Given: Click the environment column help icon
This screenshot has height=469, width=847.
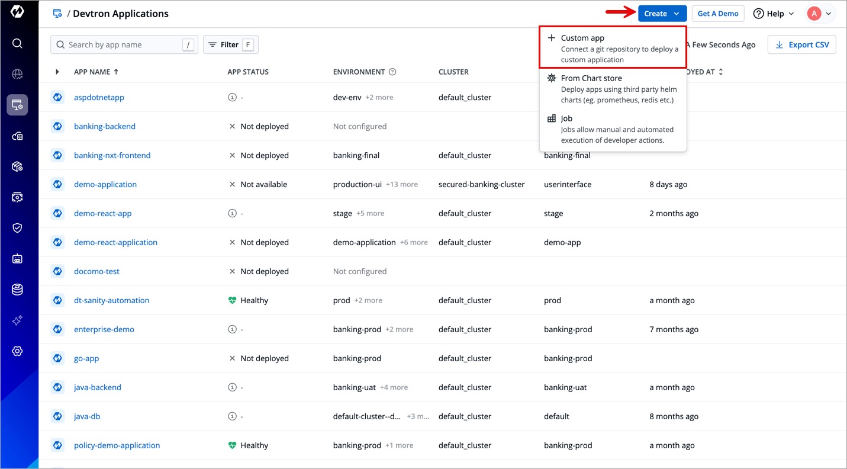Looking at the screenshot, I should coord(392,72).
